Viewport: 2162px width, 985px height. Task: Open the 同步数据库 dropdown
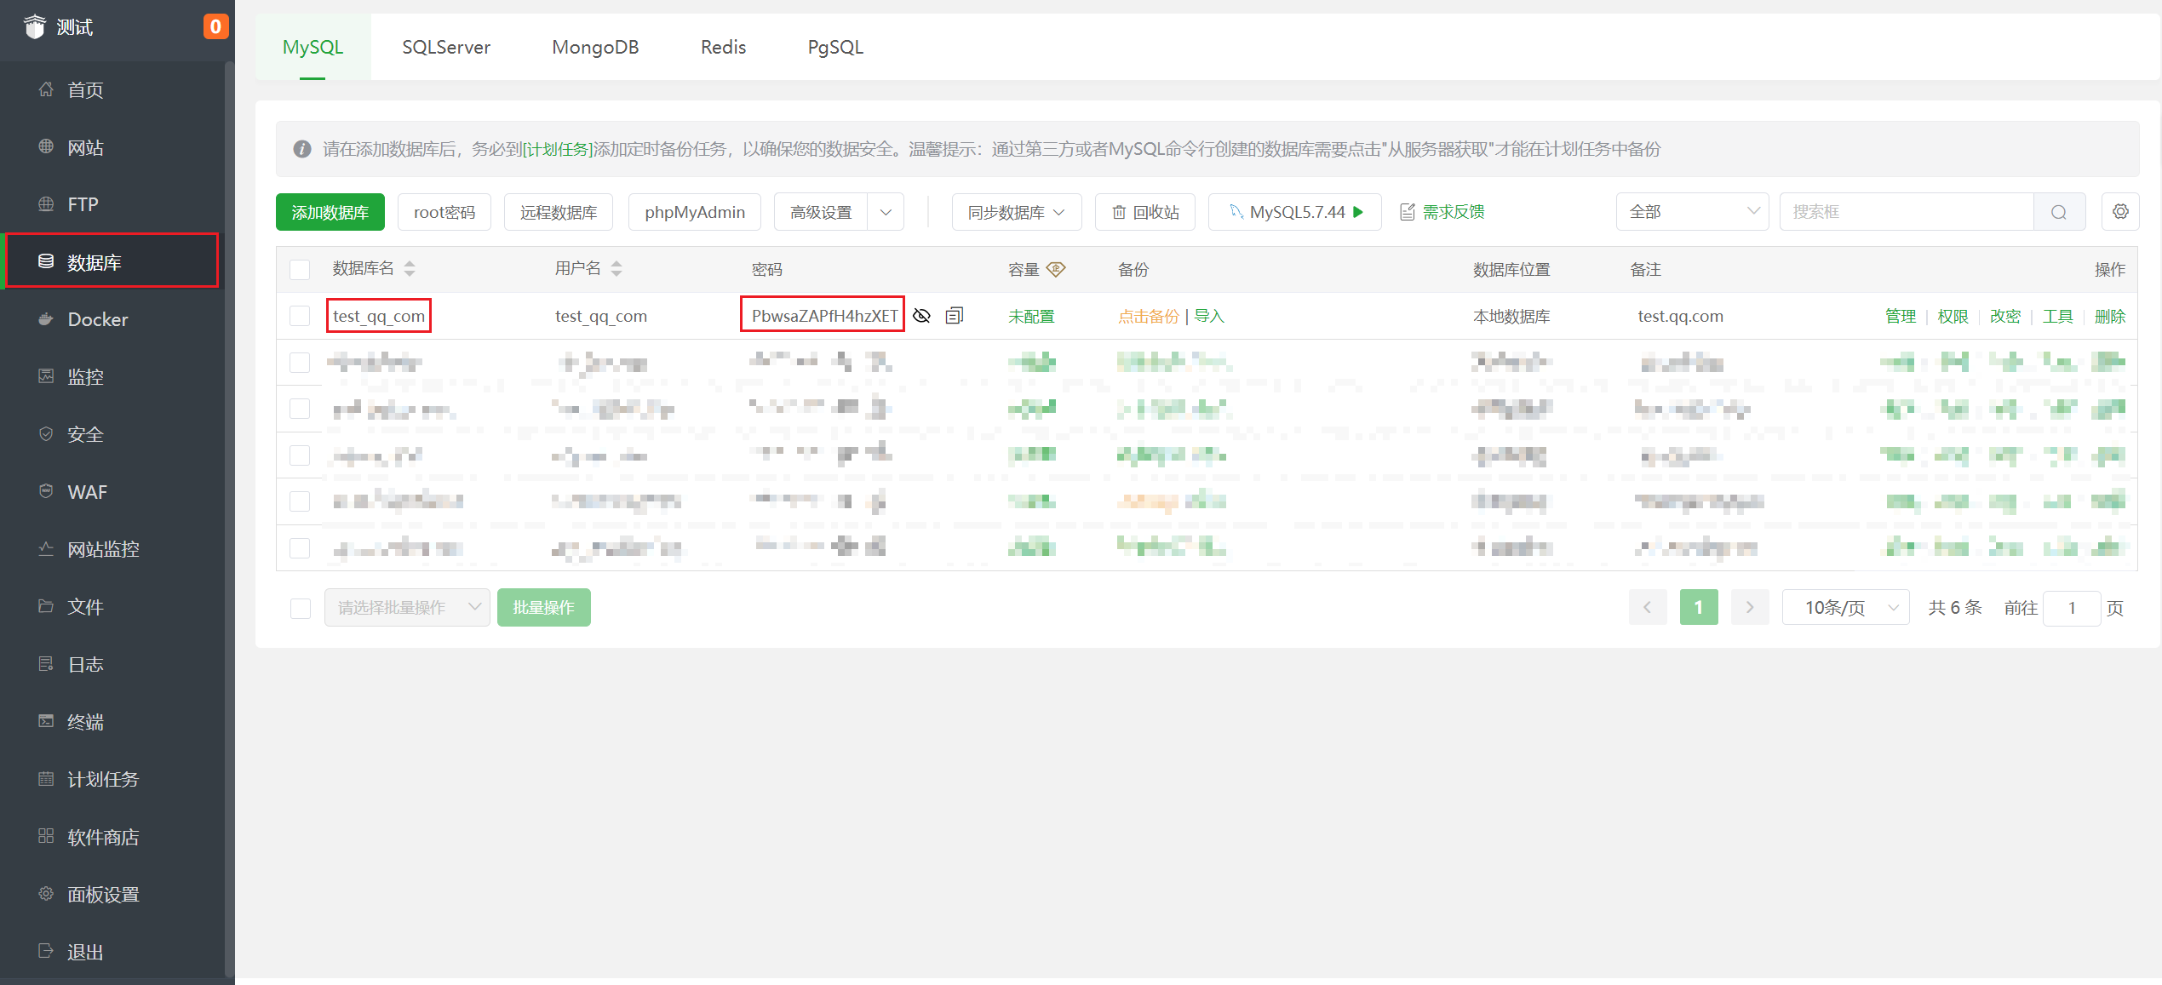tap(1016, 212)
